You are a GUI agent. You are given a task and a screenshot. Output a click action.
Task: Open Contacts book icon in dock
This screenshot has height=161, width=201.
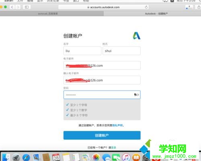pyautogui.click(x=46, y=157)
